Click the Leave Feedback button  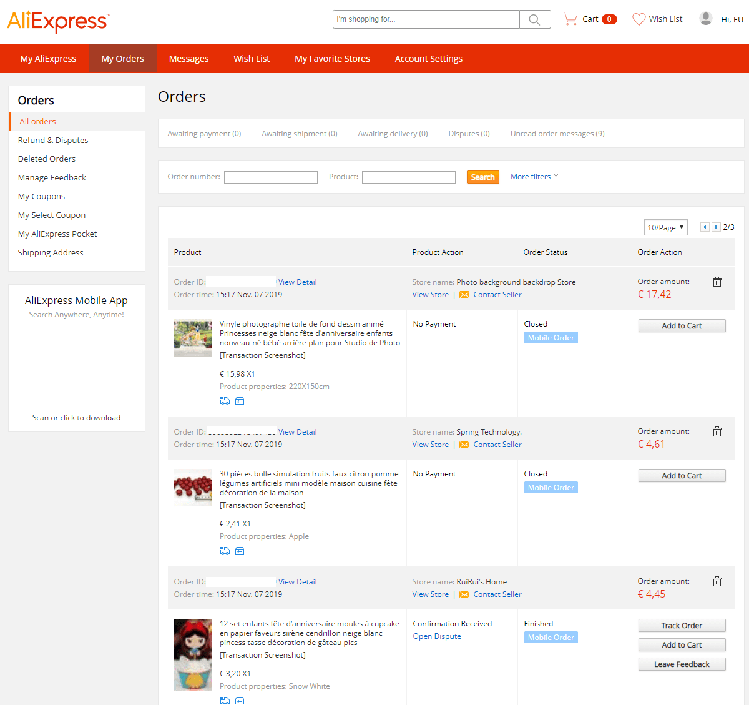pos(682,664)
